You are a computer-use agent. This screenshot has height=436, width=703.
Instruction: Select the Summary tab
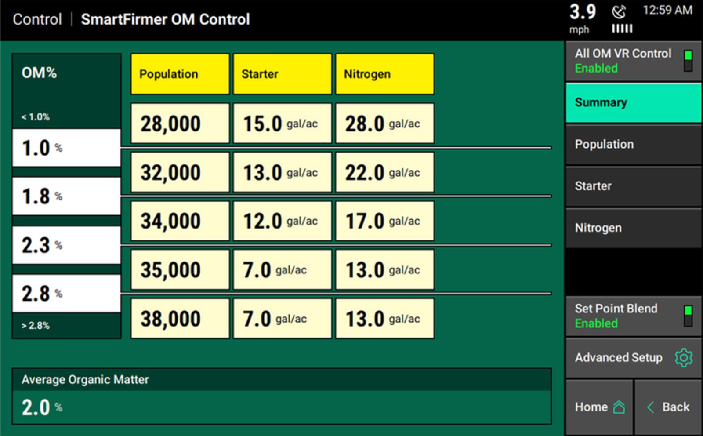coord(633,103)
